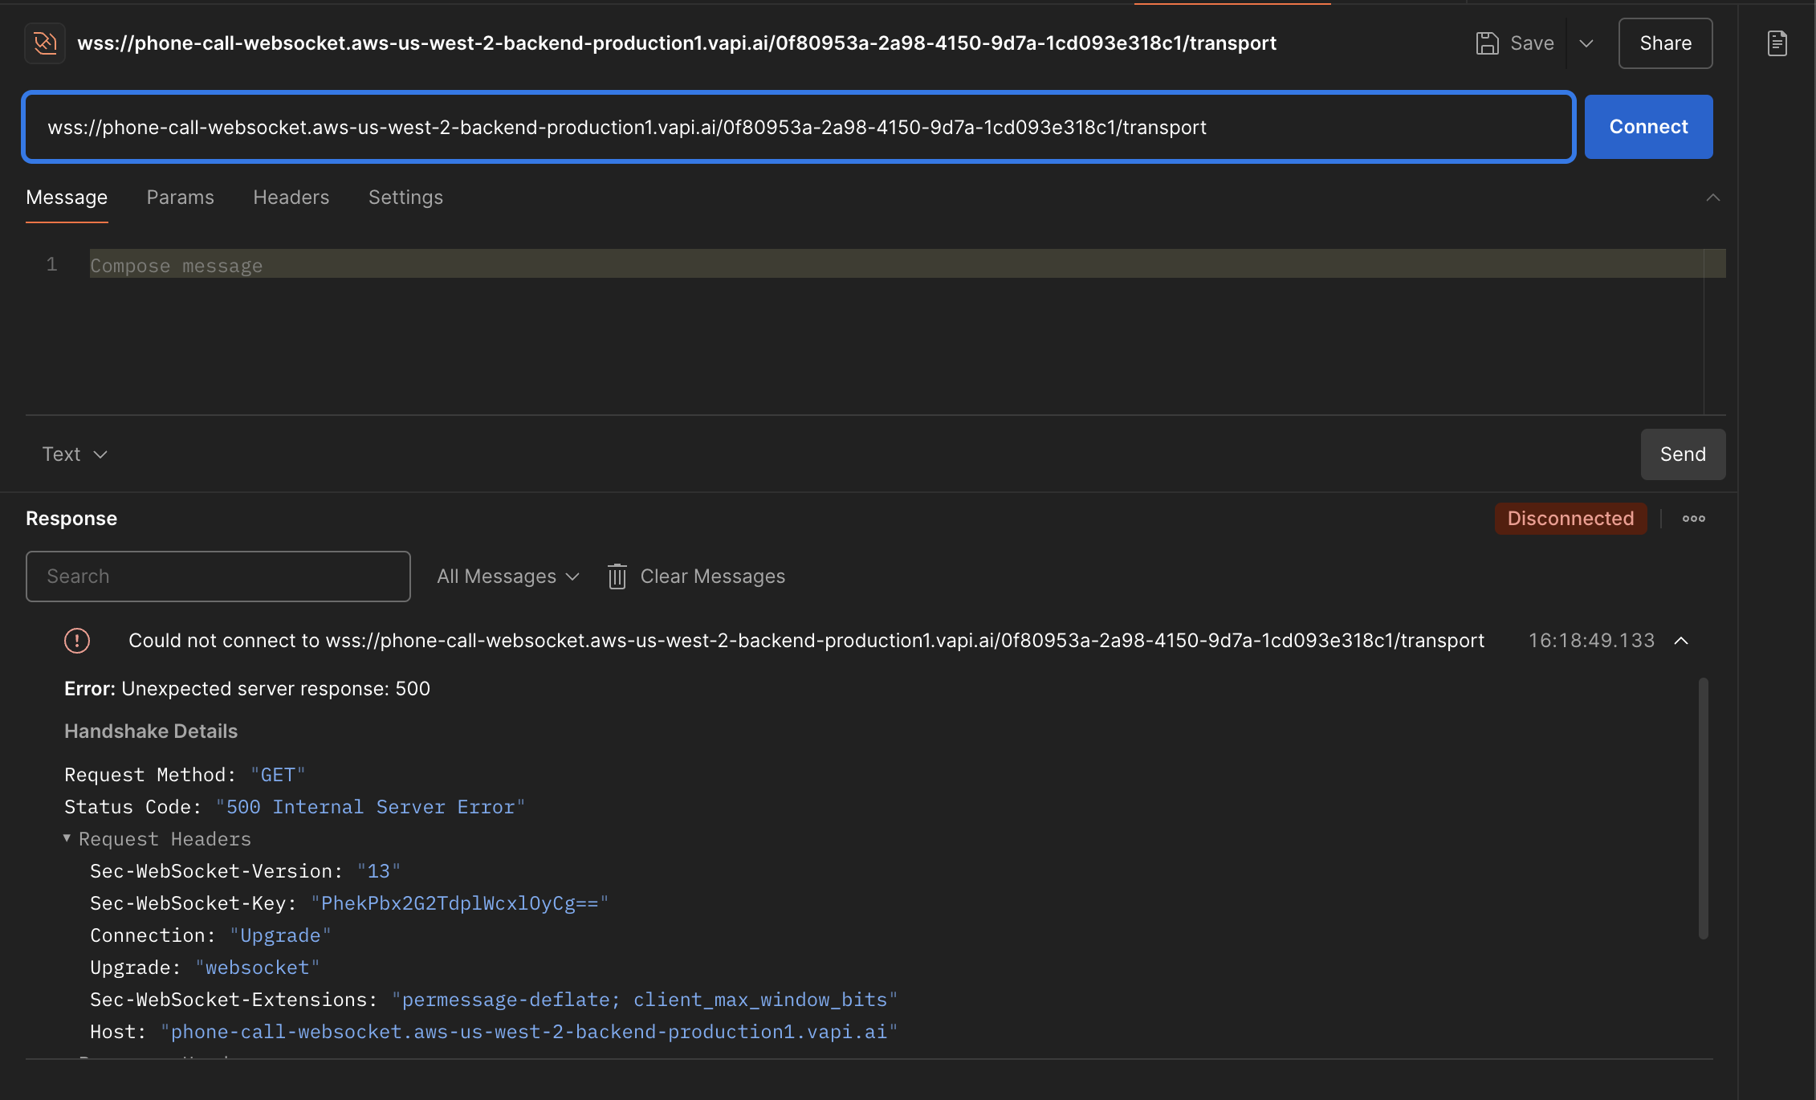Click the Save floppy disk icon
Image resolution: width=1816 pixels, height=1100 pixels.
(1487, 43)
